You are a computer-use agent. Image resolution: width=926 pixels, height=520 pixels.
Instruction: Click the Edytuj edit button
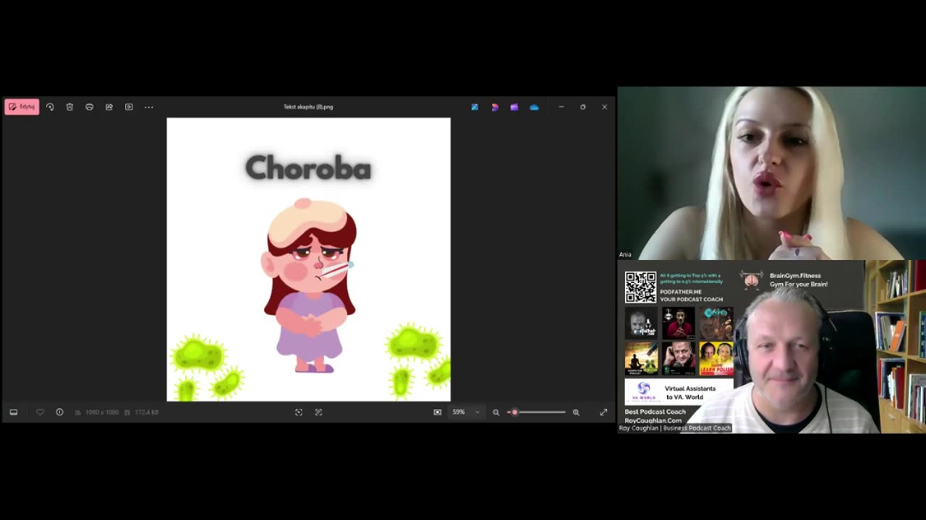22,107
